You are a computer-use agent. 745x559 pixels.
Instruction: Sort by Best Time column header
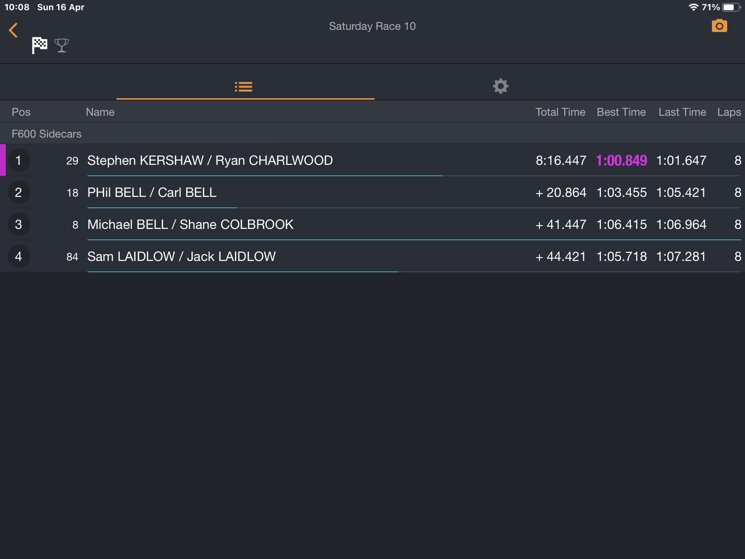pyautogui.click(x=621, y=112)
